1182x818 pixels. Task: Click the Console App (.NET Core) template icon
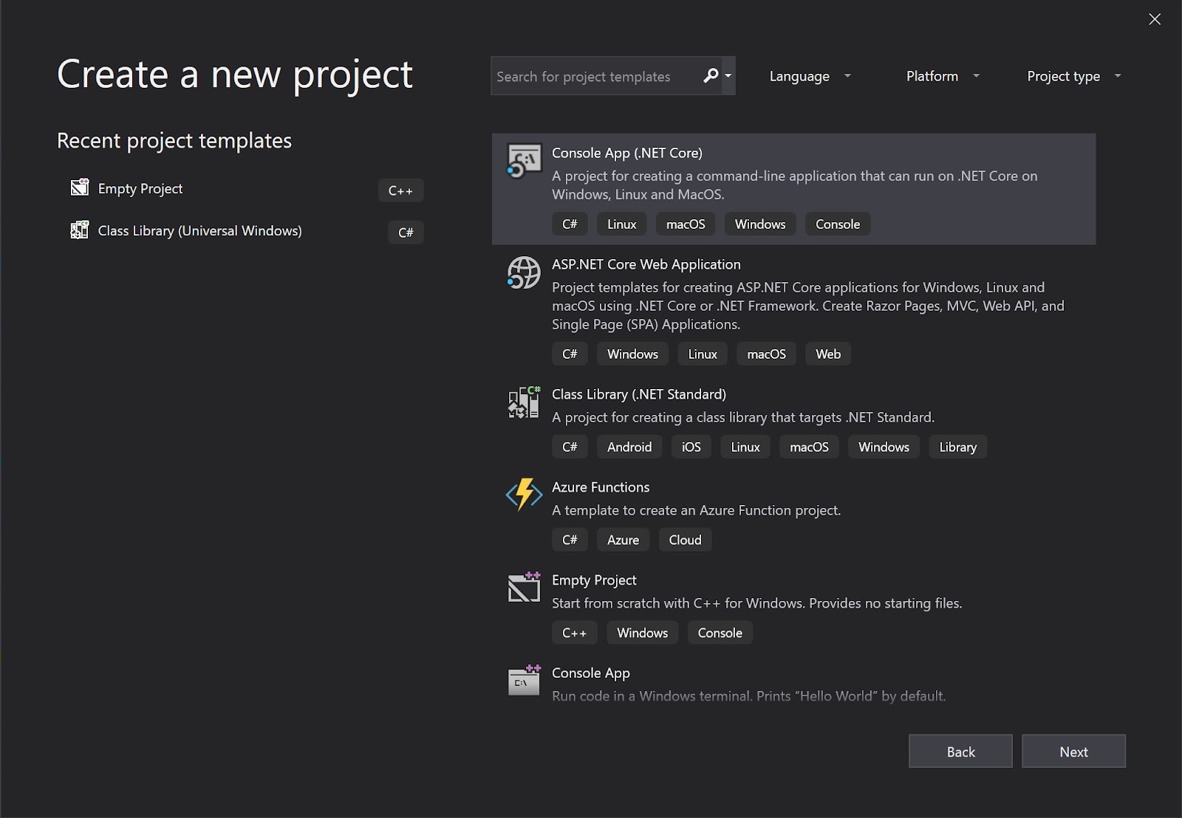click(524, 161)
